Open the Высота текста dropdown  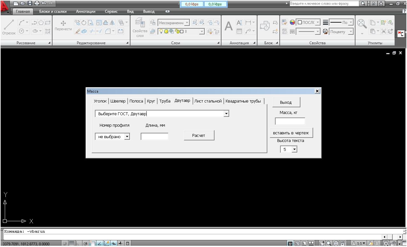point(294,149)
